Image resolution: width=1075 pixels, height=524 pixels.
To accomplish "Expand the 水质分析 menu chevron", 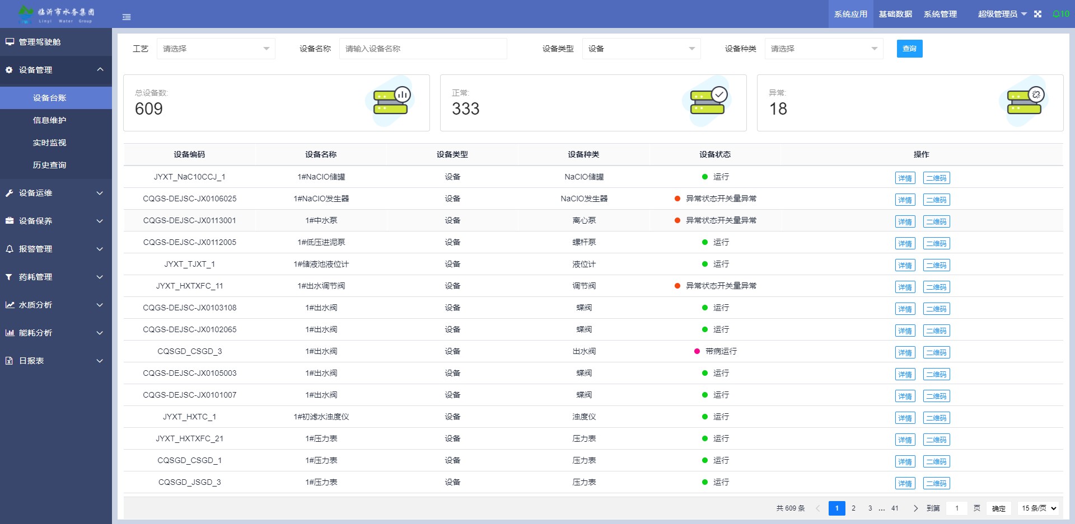I will pos(100,305).
